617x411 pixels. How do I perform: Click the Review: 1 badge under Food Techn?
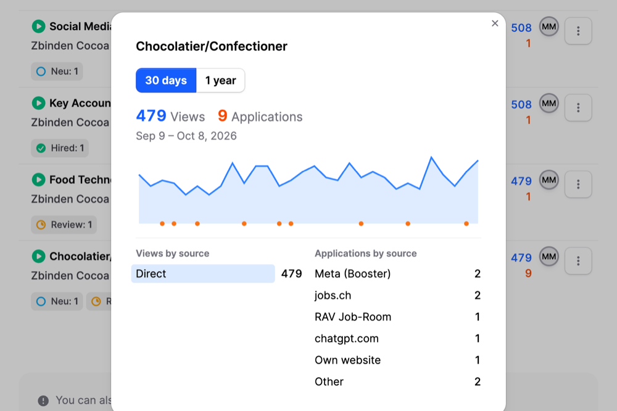tap(64, 225)
